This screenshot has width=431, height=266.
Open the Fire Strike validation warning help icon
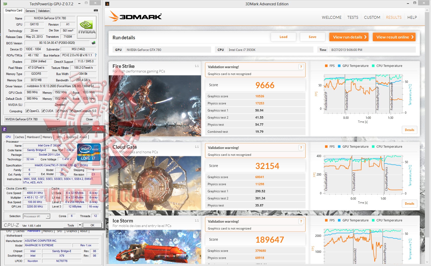301,67
